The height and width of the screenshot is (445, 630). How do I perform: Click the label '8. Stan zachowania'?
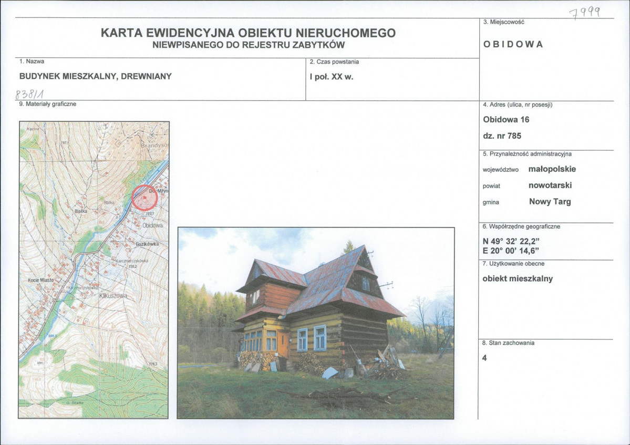pos(508,343)
